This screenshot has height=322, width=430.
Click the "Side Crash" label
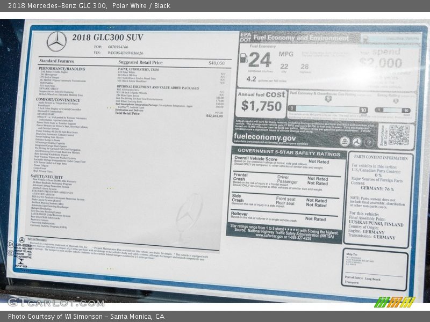coord(238,198)
